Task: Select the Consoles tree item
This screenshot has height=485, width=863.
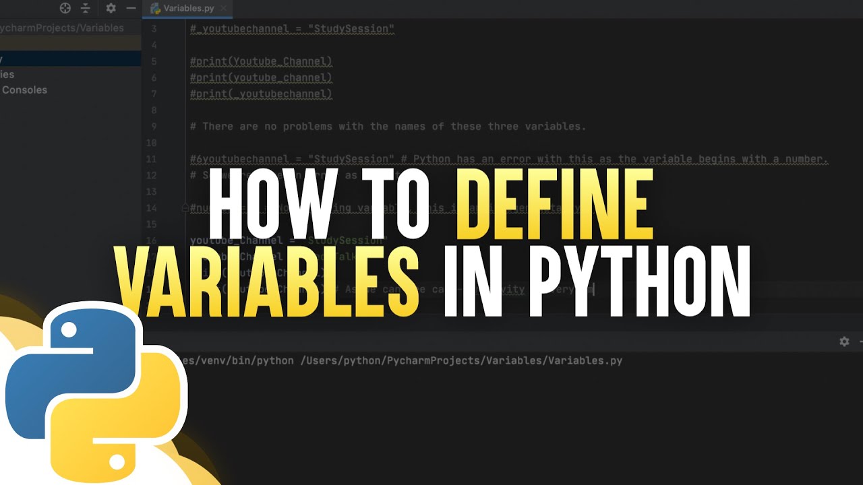Action: point(24,90)
